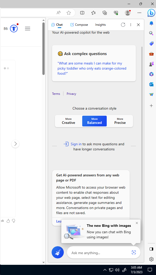Select the More Creative conversation style
This screenshot has height=275, width=156.
68,121
